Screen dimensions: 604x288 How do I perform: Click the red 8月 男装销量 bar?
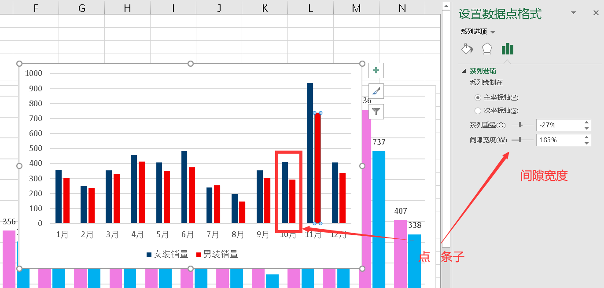242,212
